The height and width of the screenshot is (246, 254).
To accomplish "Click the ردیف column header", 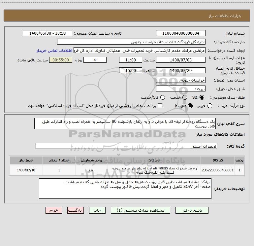I will [x=239, y=160].
